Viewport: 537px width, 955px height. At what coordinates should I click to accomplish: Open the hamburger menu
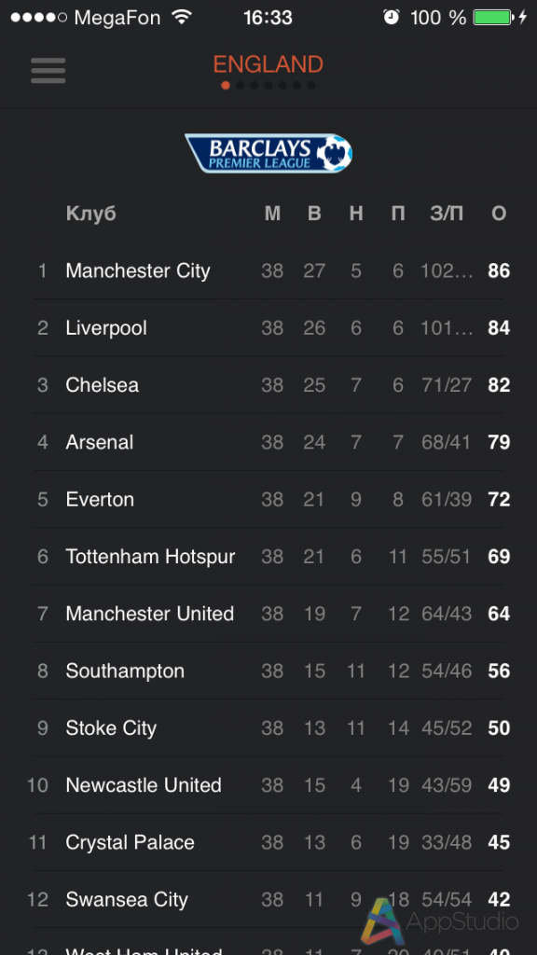48,71
